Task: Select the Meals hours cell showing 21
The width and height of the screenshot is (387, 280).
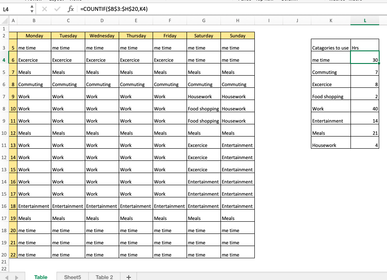Action: 365,130
